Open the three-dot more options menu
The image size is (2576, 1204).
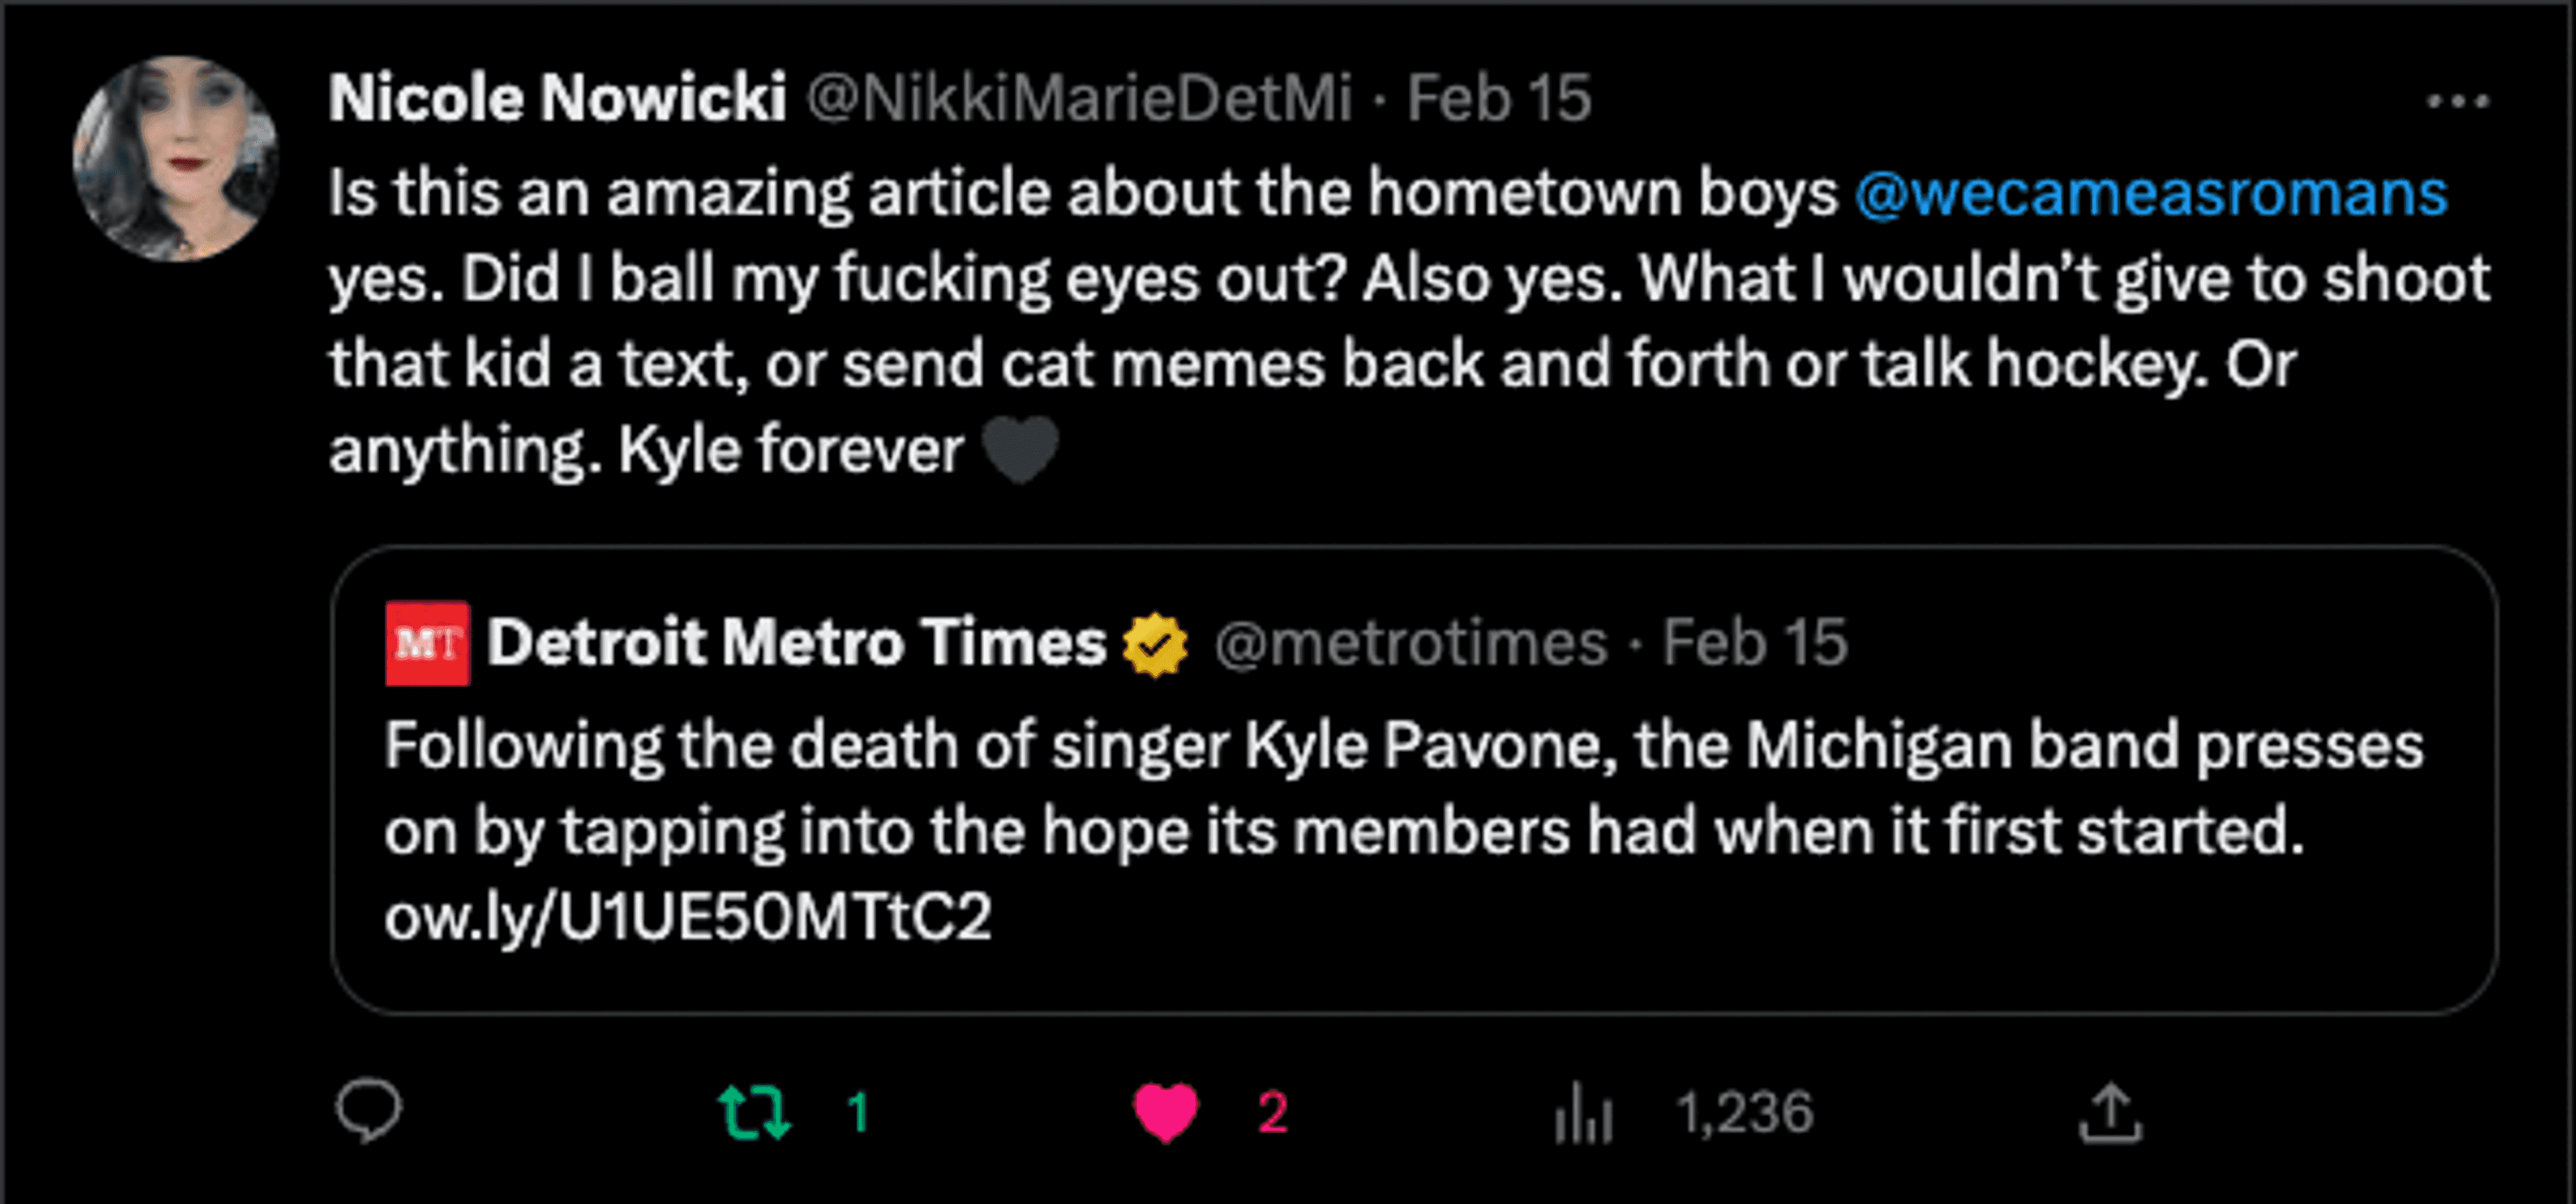pyautogui.click(x=2457, y=101)
